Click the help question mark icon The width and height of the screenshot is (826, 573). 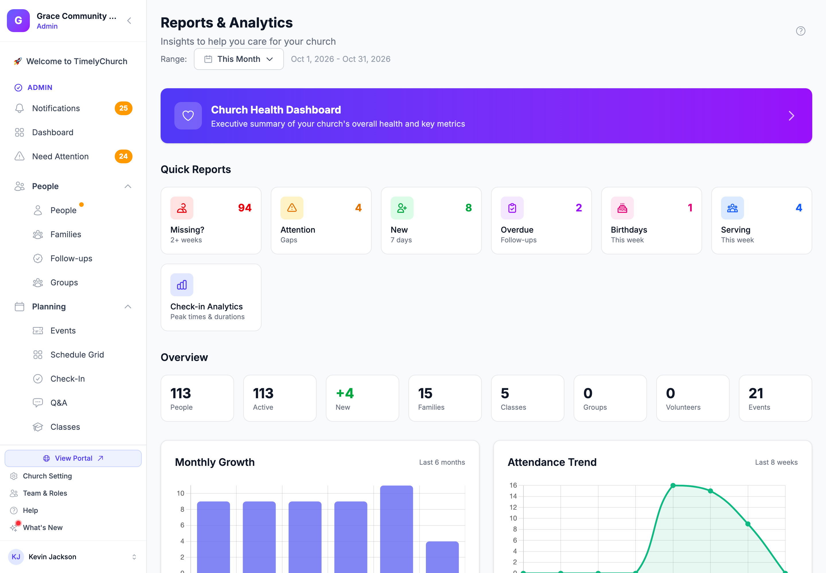coord(800,31)
